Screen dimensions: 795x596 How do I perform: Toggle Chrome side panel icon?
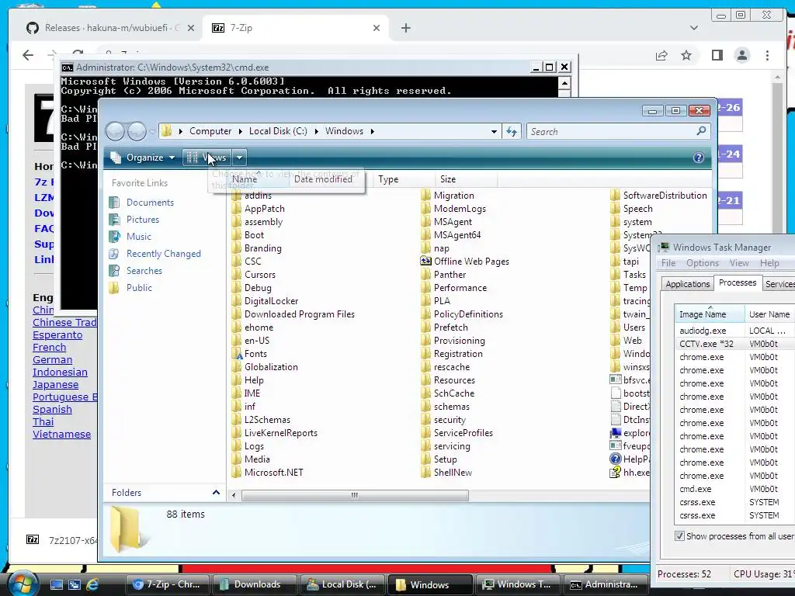pos(717,55)
